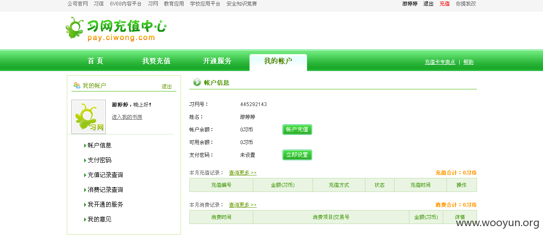Click the 消费时间 column header
The height and width of the screenshot is (235, 543).
point(221,217)
